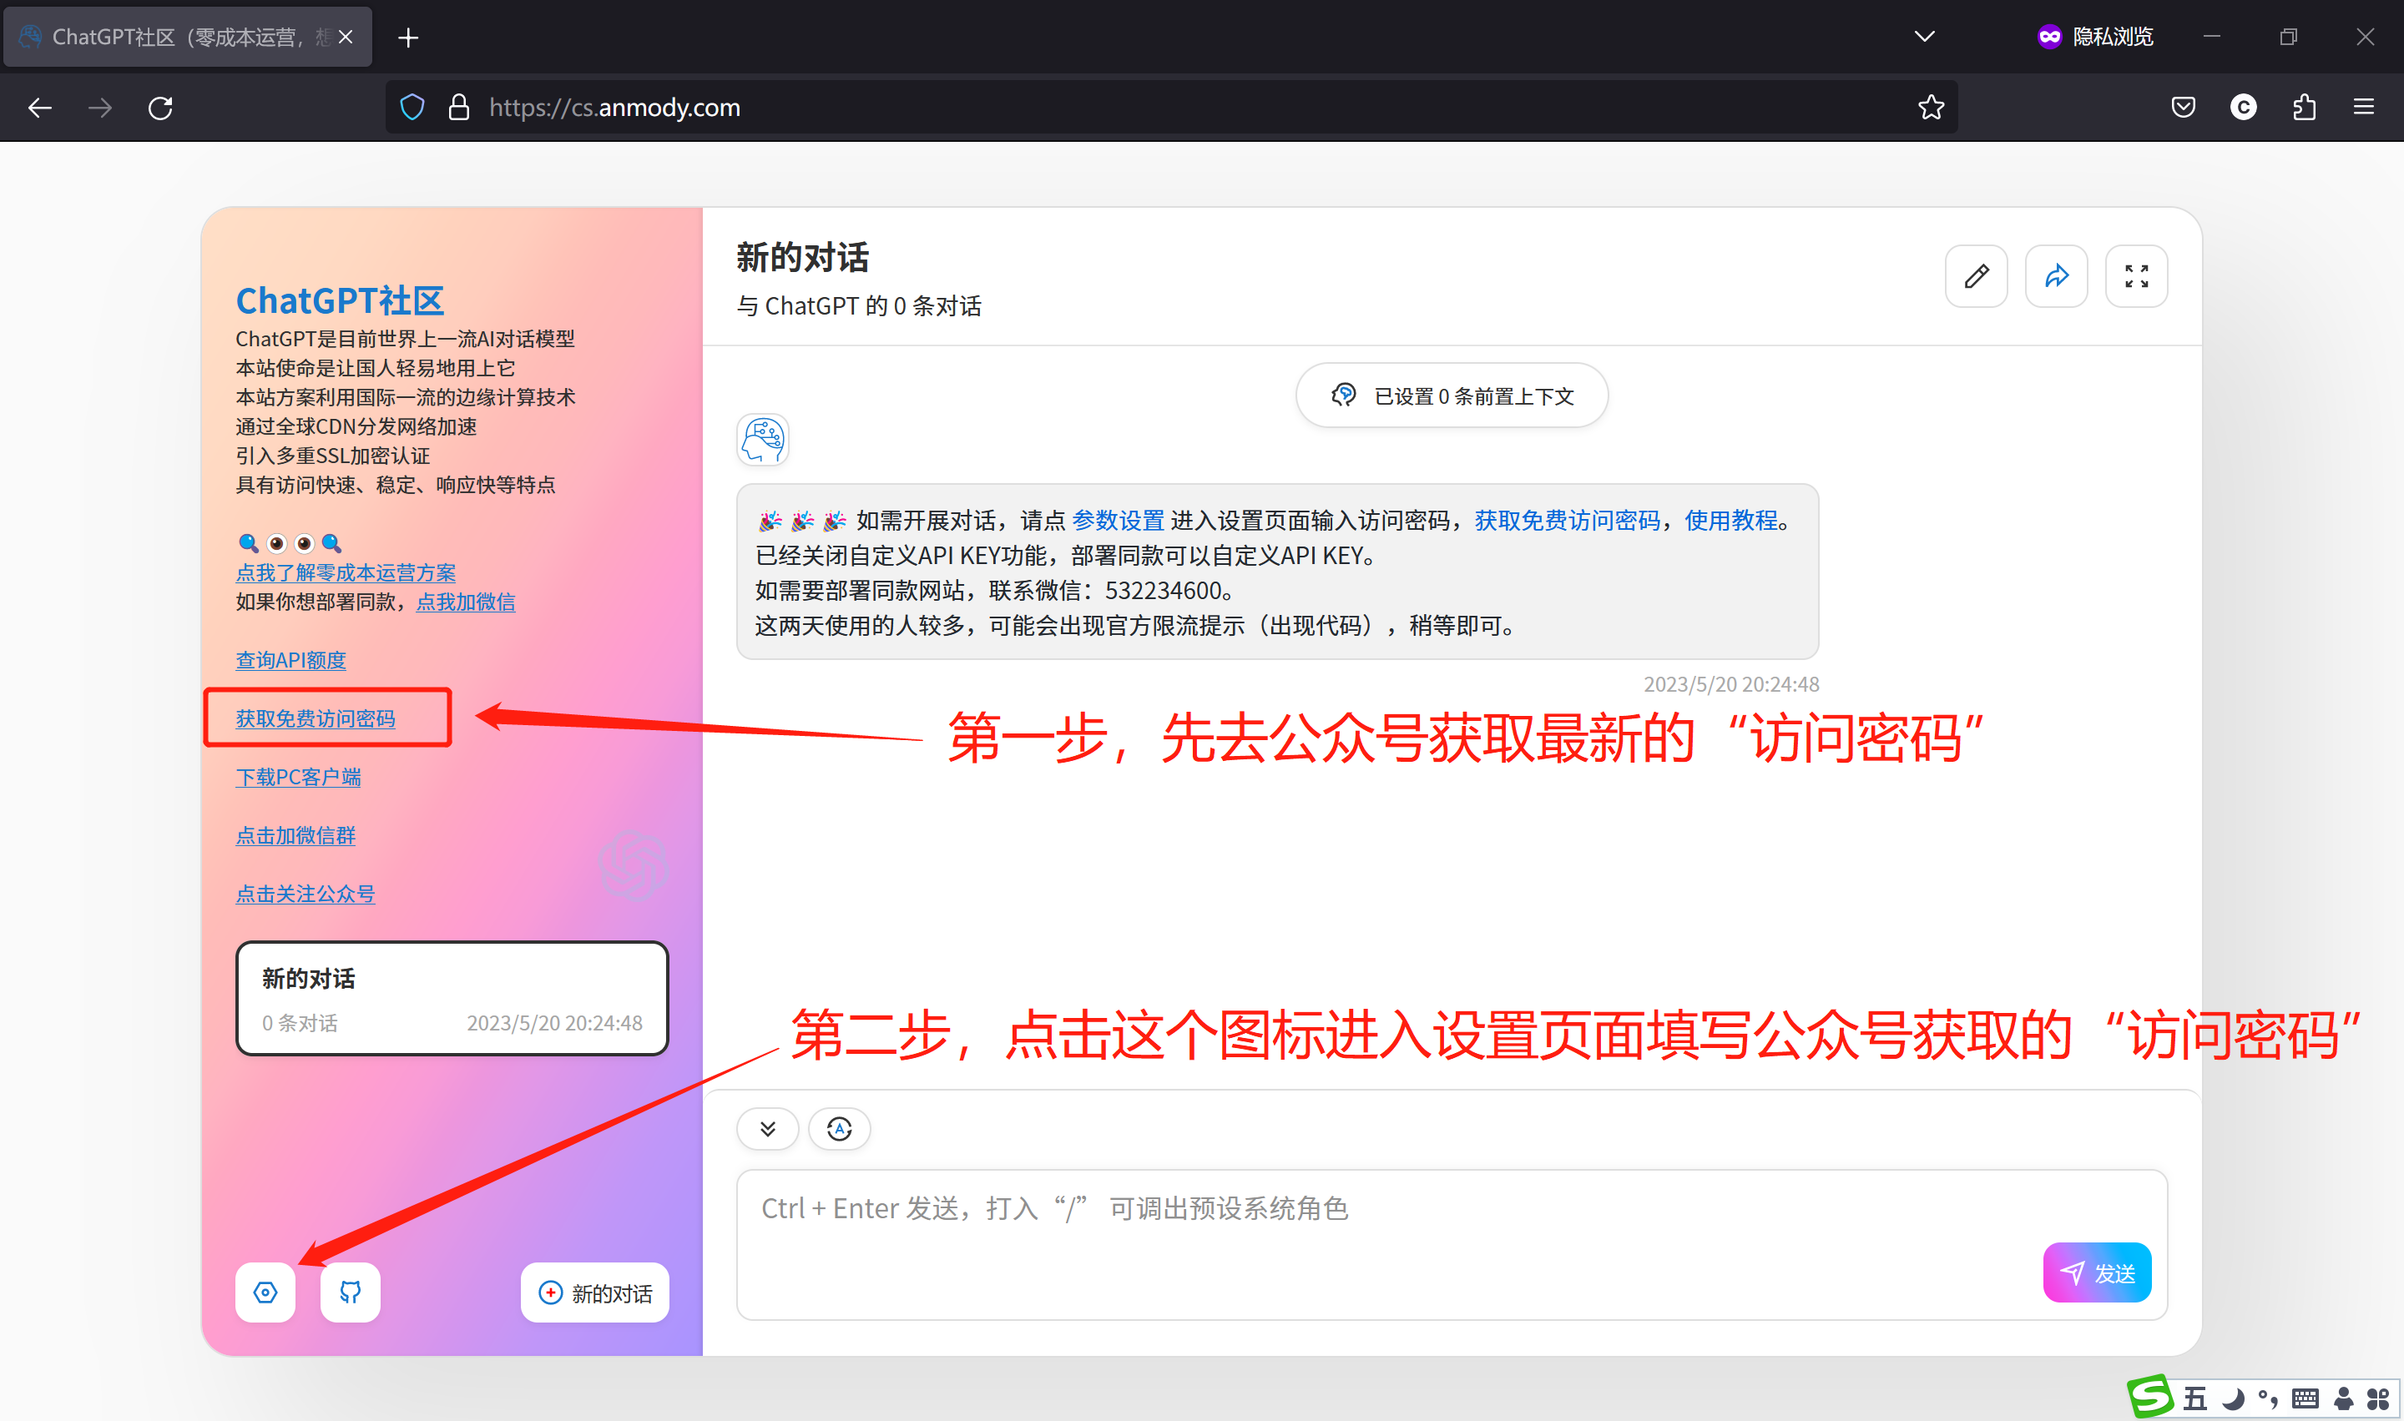Open the Pocket save icon

tap(2183, 108)
